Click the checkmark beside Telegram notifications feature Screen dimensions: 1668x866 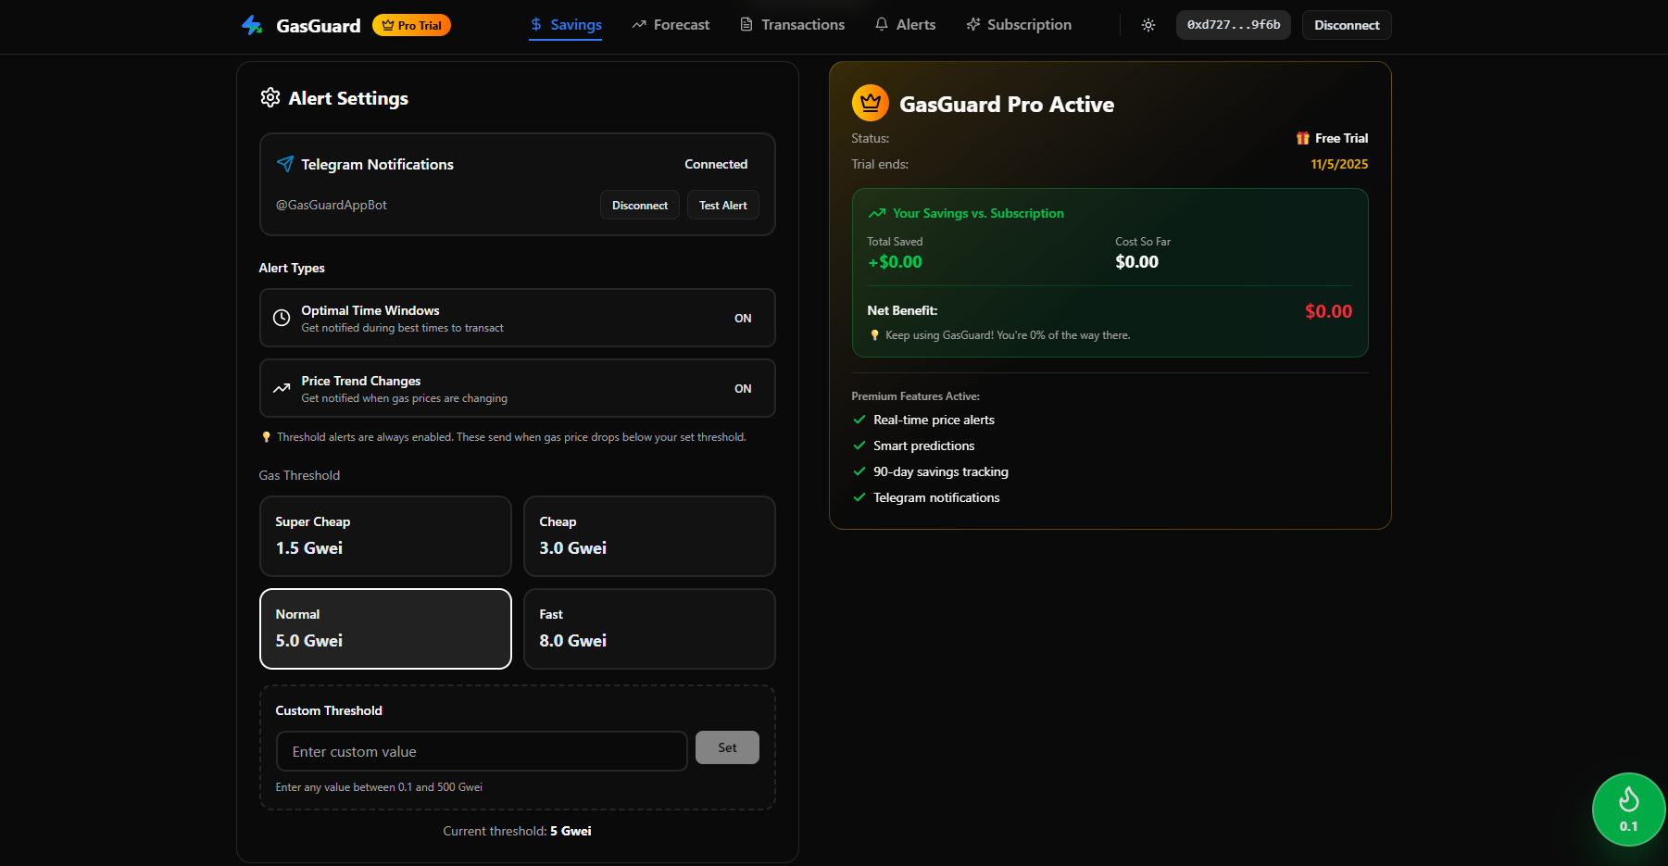(x=859, y=497)
